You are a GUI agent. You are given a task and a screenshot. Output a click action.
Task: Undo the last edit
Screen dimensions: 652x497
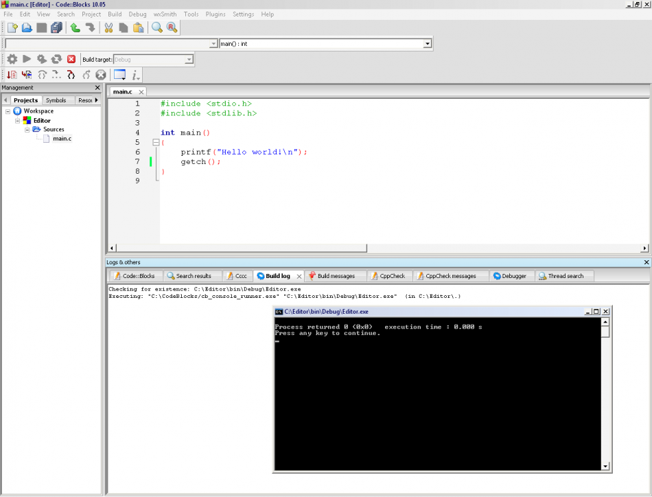pyautogui.click(x=75, y=28)
